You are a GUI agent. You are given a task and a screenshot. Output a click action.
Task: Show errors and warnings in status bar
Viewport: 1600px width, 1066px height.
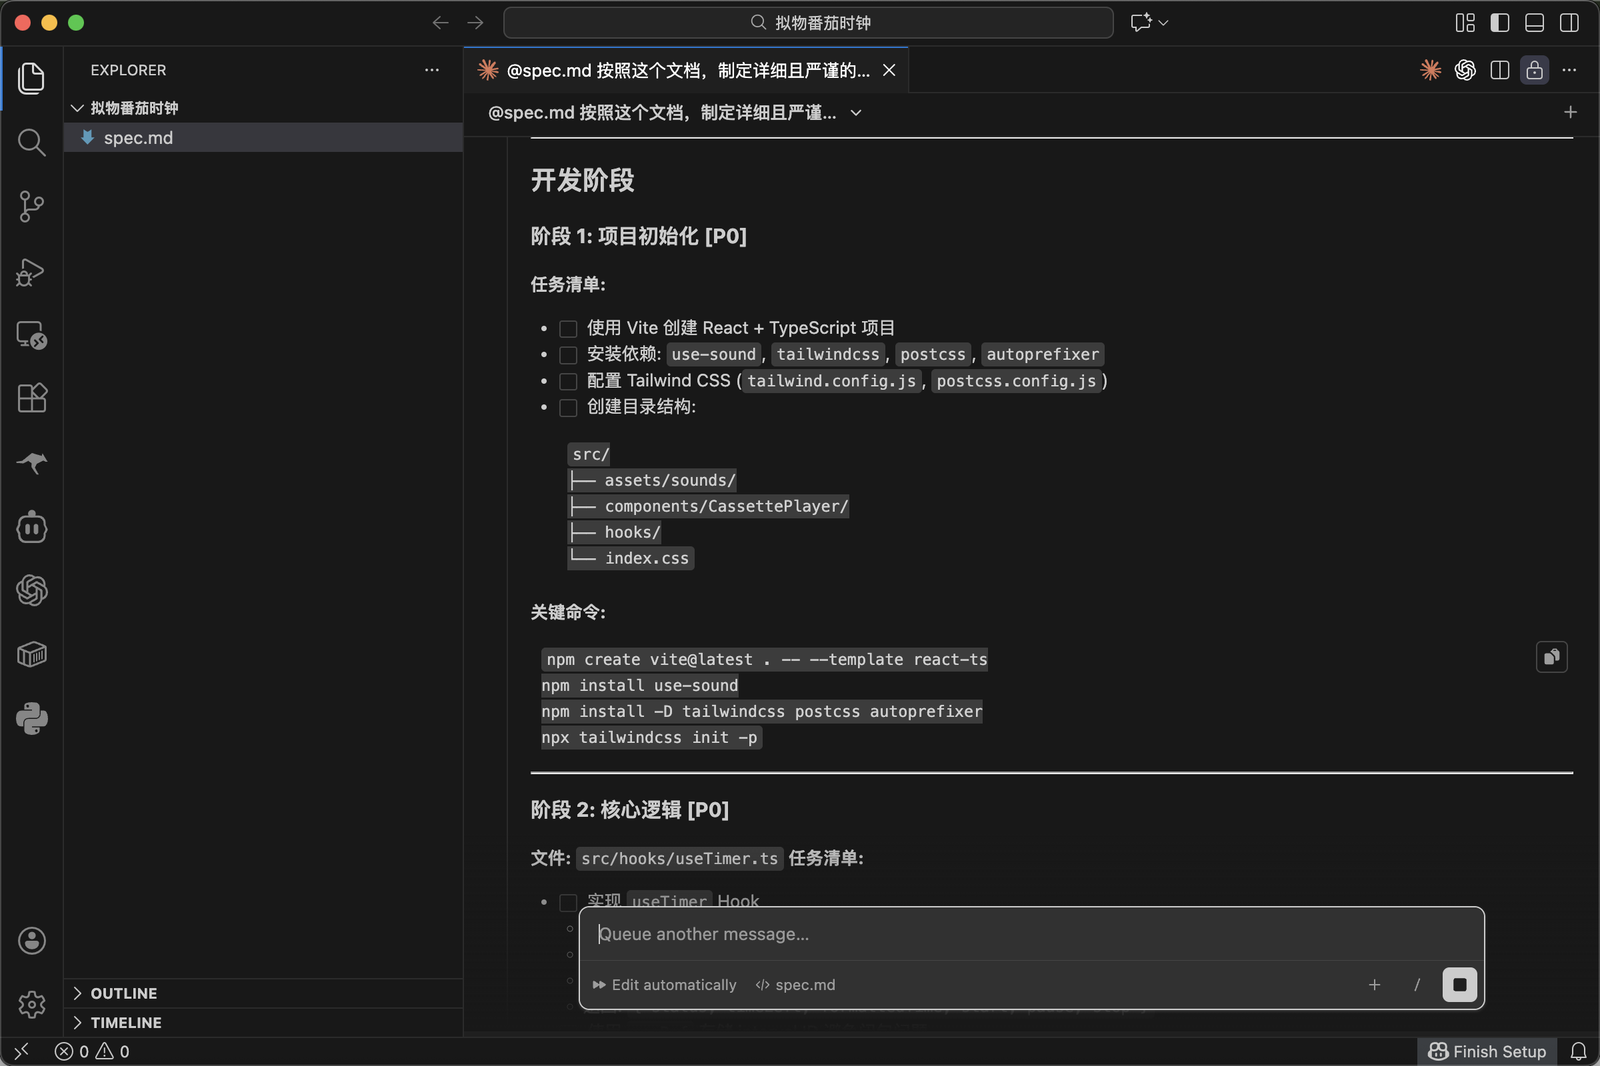(x=92, y=1051)
